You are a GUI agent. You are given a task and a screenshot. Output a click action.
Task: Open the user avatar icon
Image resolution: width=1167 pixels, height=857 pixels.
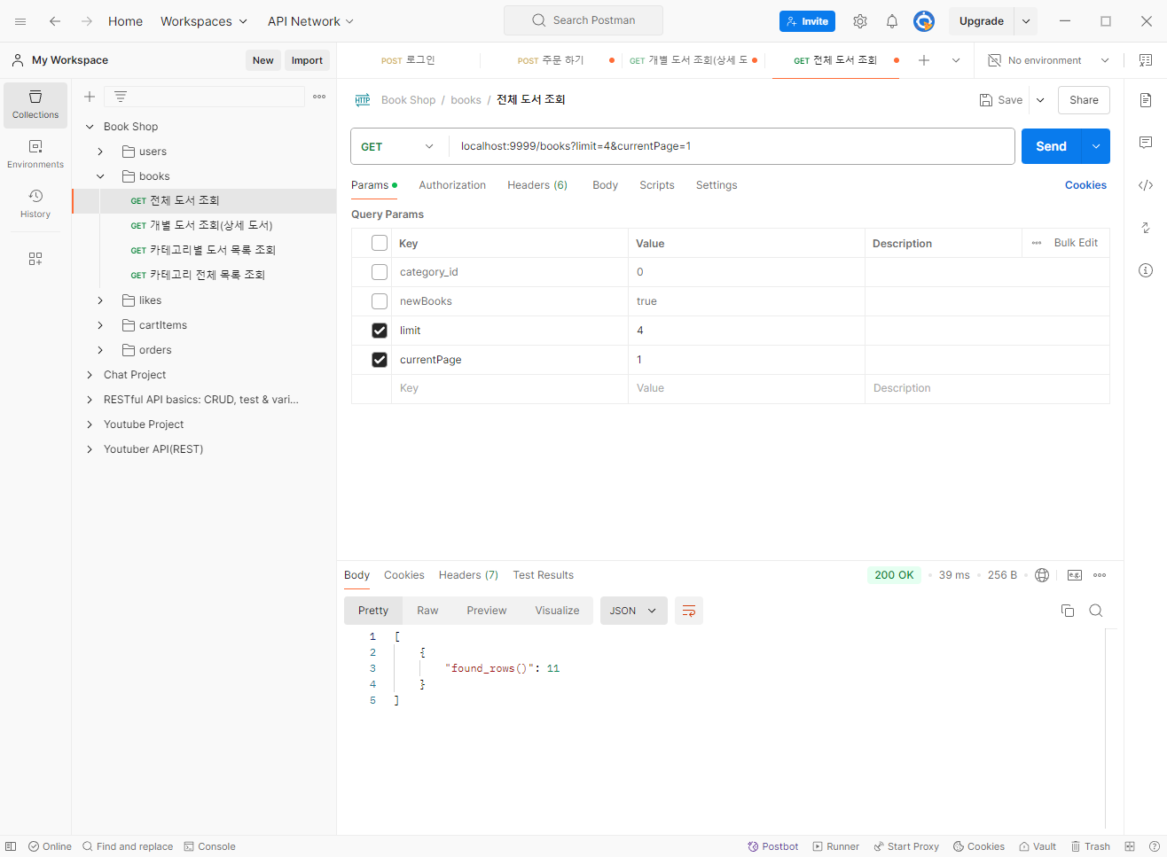click(x=924, y=21)
